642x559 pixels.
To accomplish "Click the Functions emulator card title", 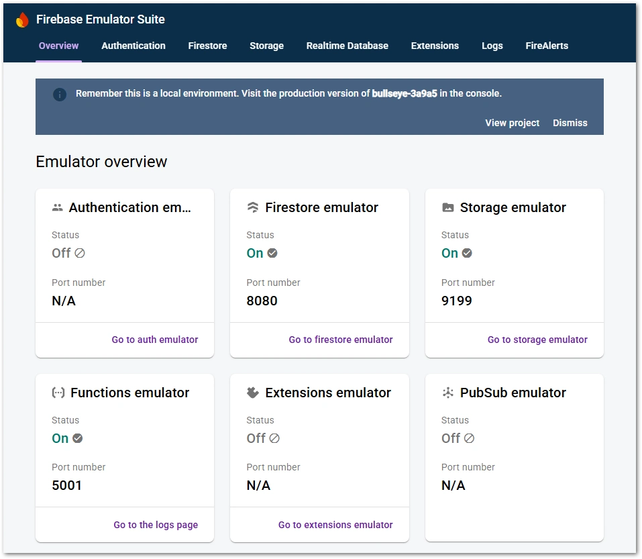I will pyautogui.click(x=129, y=393).
